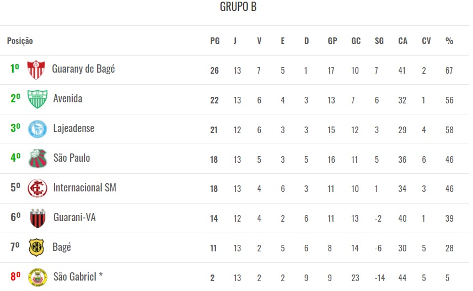Click the GRUPO B heading
This screenshot has width=473, height=291.
(238, 7)
